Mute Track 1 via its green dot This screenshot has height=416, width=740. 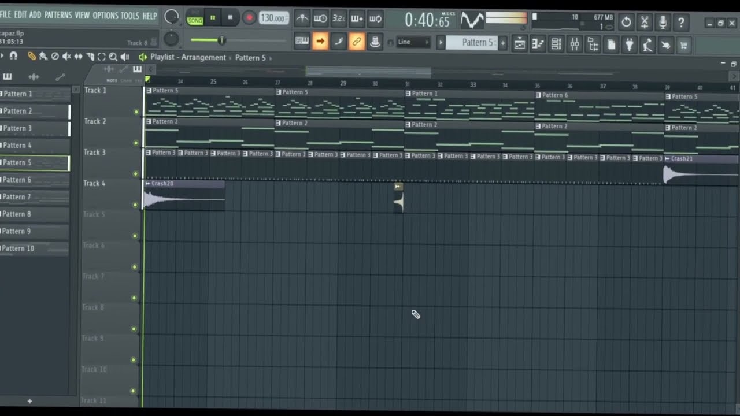coord(136,112)
